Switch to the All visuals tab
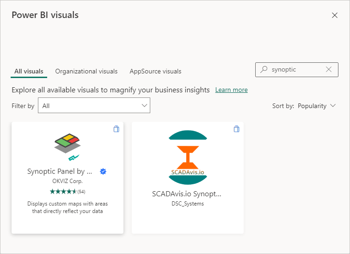 click(29, 72)
